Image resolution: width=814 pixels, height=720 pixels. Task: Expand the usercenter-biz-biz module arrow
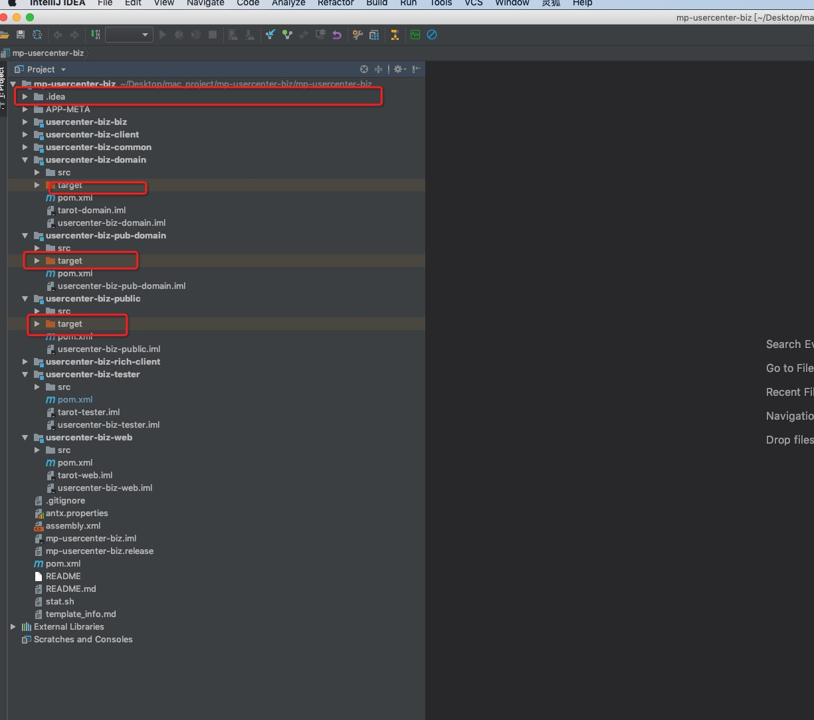pos(25,122)
